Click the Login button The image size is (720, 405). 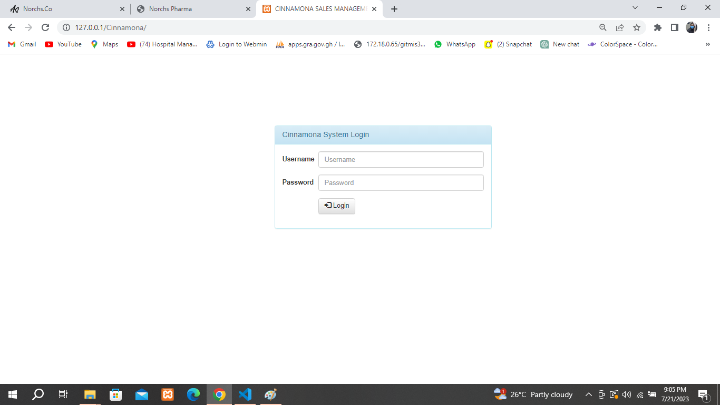337,206
